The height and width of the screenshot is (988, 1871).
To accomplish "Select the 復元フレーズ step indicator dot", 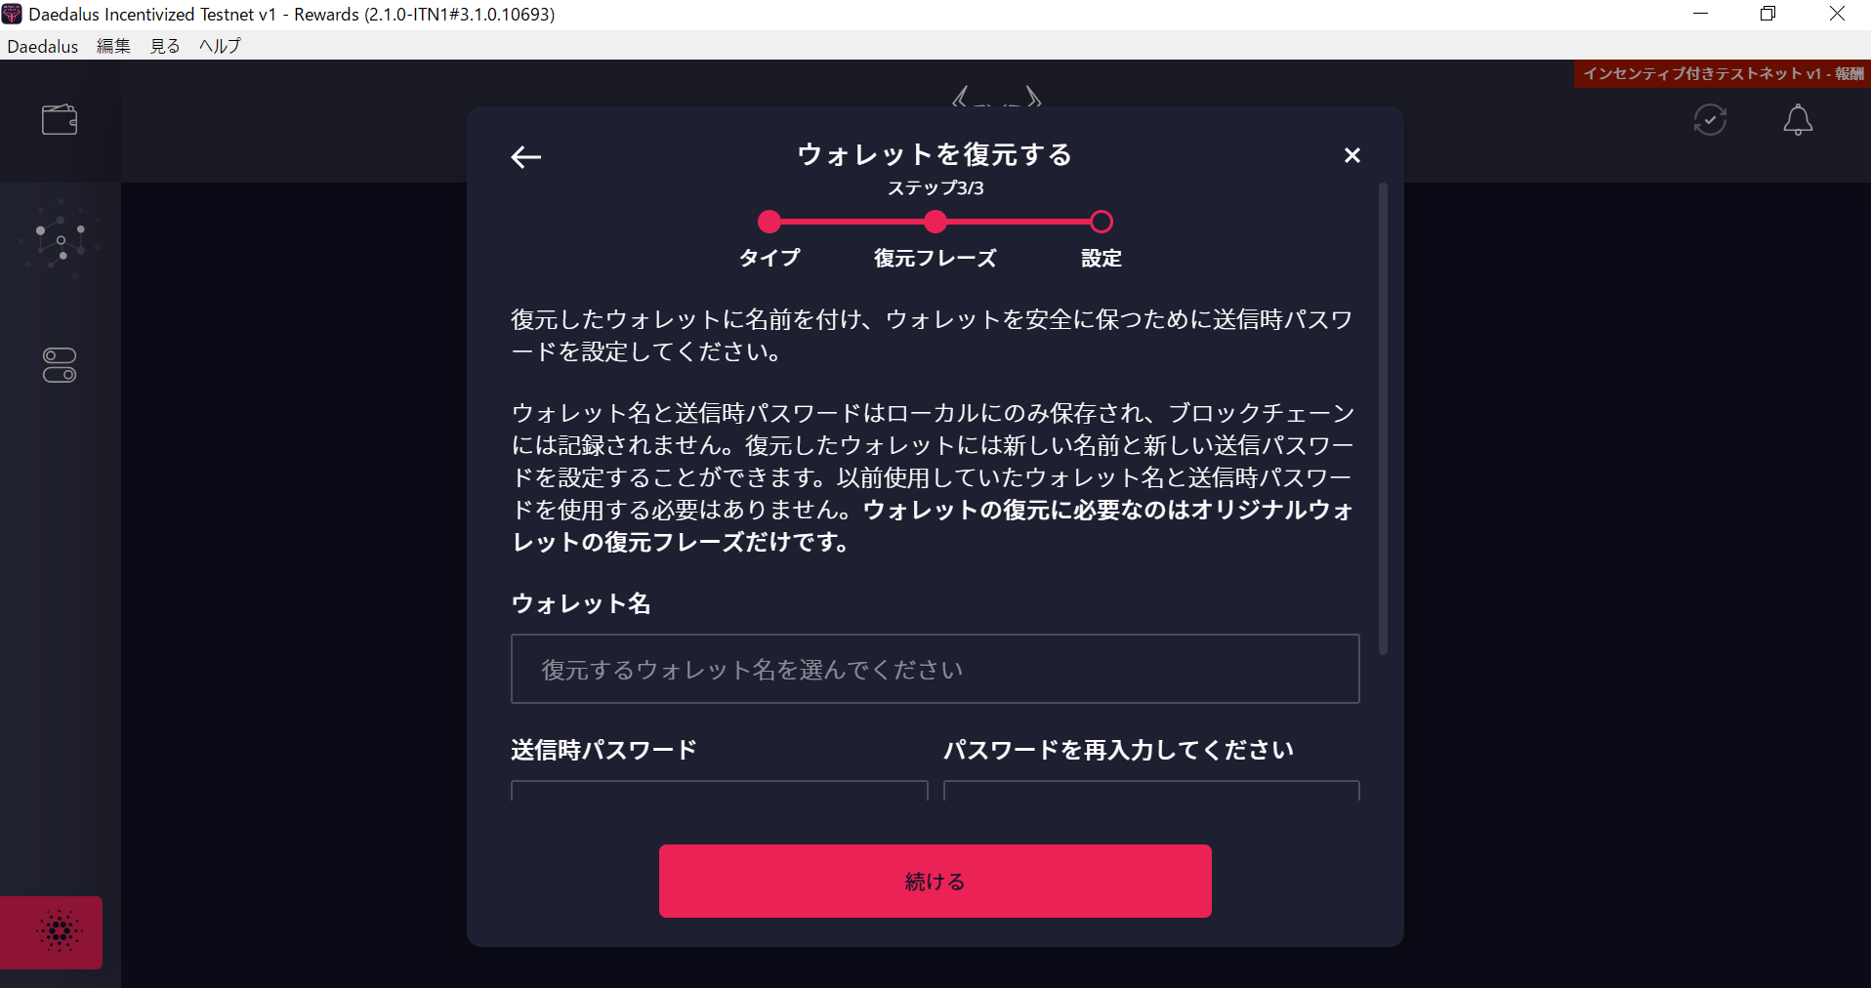I will (x=935, y=222).
